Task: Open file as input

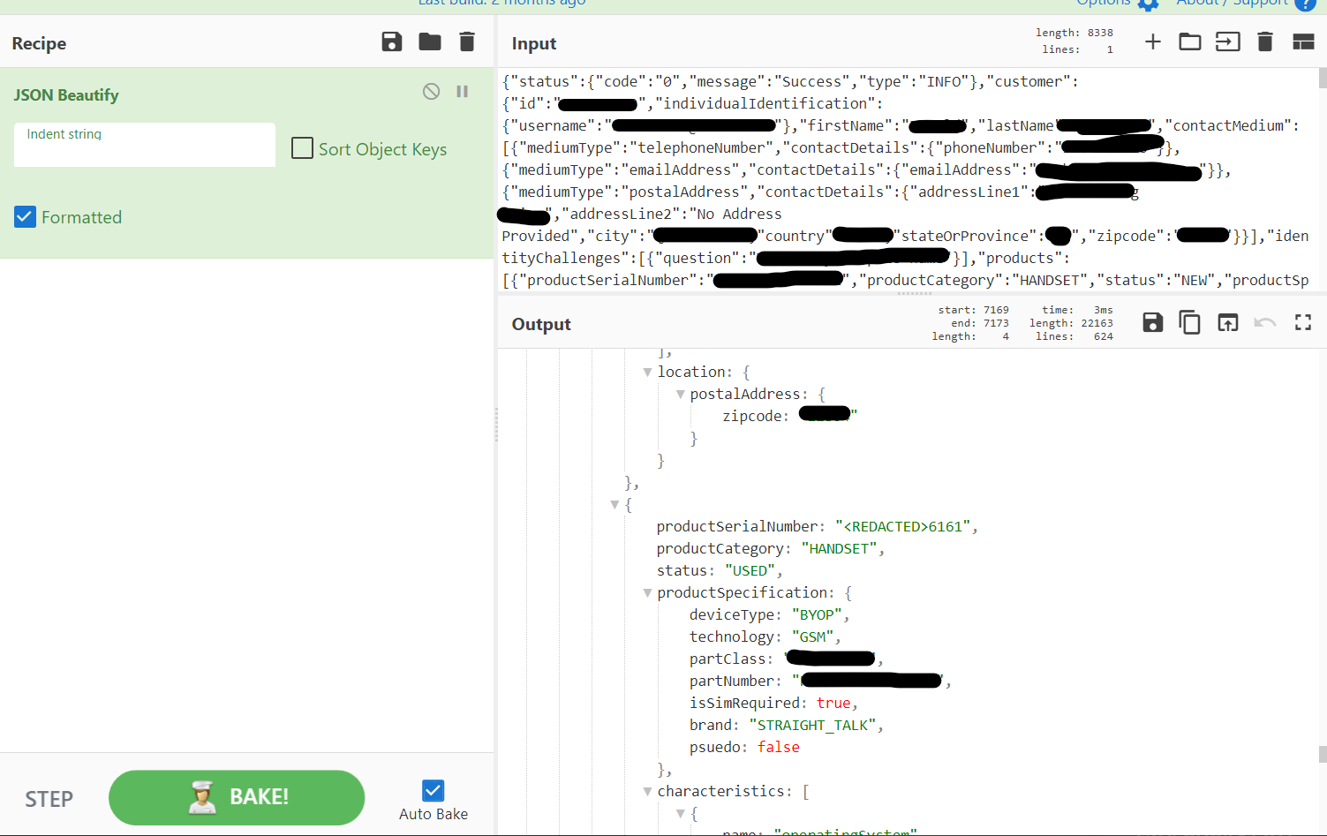Action: point(1228,41)
